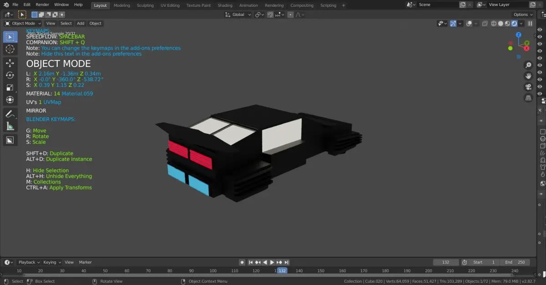This screenshot has height=285, width=546.
Task: Open the Object Mode dropdown
Action: (23, 23)
